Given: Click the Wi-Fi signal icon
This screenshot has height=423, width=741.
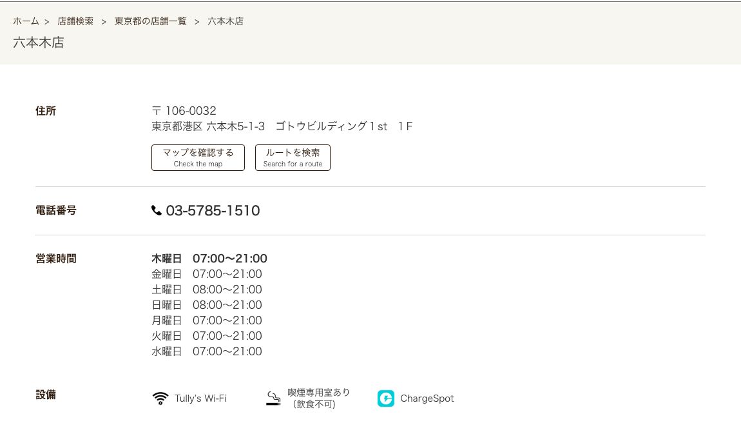Looking at the screenshot, I should pos(160,398).
